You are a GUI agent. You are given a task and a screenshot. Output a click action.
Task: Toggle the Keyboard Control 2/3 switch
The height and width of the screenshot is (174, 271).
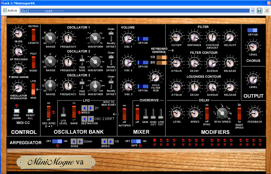click(162, 63)
